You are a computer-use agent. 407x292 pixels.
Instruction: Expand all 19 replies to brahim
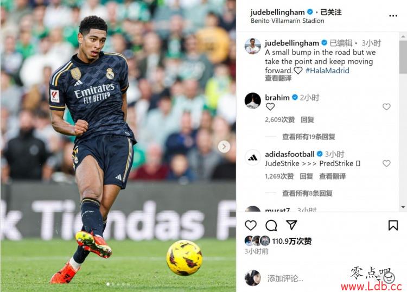click(x=309, y=137)
